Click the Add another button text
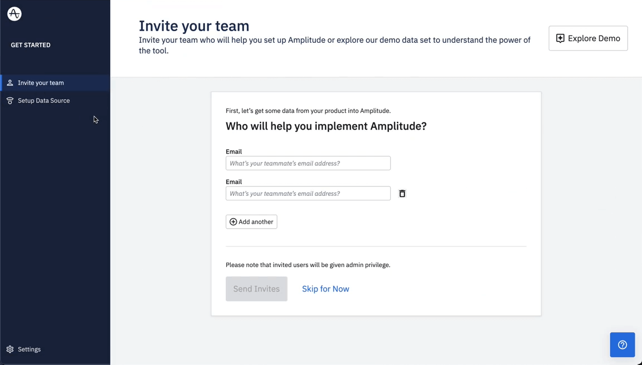Screen dimensions: 642x365 click(x=256, y=222)
